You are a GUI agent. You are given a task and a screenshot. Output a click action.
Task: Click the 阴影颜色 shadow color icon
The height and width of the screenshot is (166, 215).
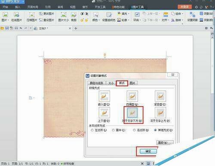201,20
